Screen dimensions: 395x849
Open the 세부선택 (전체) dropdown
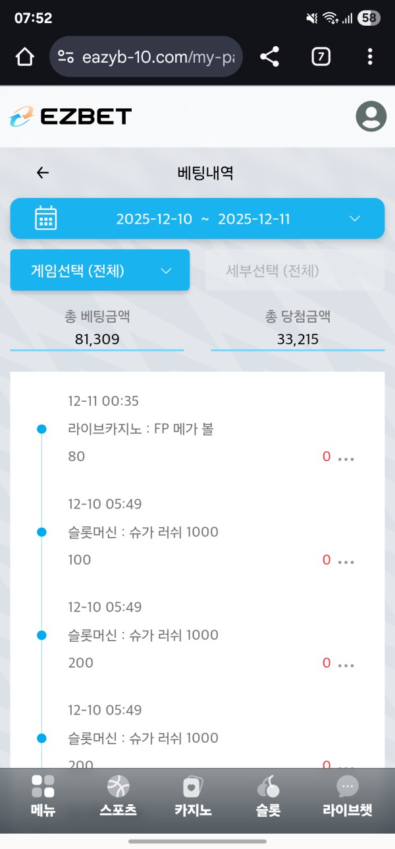294,270
